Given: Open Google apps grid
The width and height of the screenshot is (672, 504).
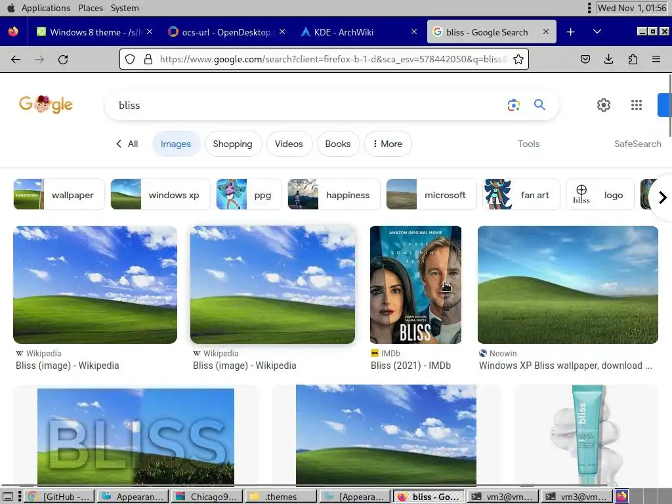Looking at the screenshot, I should pos(637,105).
